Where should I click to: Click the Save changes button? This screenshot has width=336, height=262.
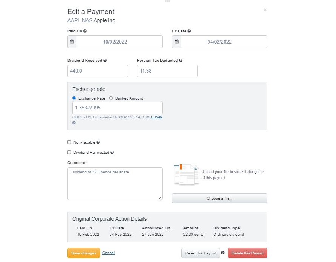click(84, 253)
